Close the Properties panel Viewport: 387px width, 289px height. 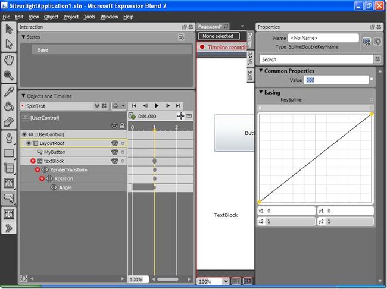379,27
